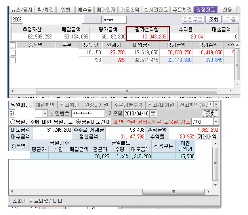Click the holdings table horizontal scrollbar track

[x=119, y=91]
